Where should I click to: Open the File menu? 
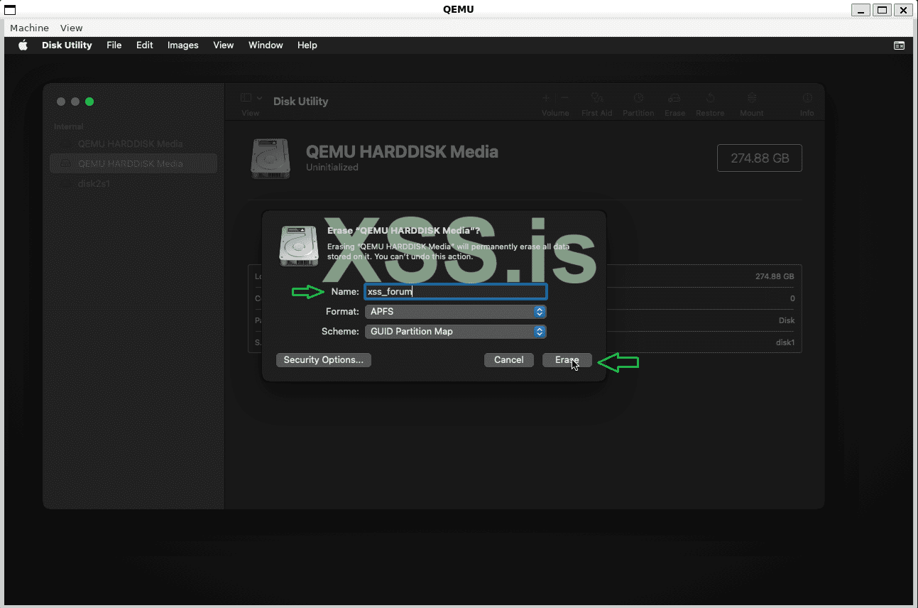point(114,45)
